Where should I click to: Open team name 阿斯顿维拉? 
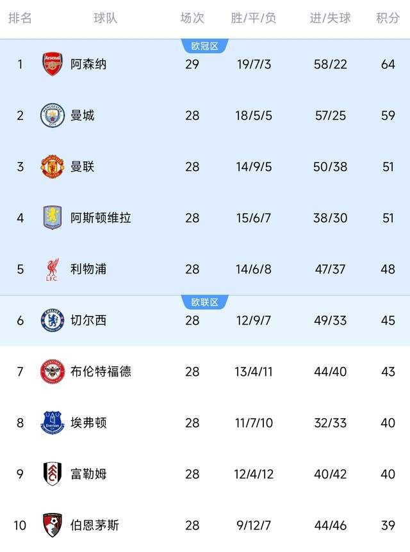click(101, 218)
